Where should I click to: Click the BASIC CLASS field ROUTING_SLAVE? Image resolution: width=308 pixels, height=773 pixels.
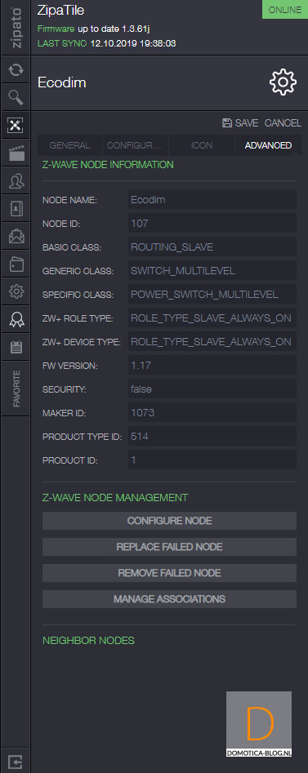click(212, 247)
